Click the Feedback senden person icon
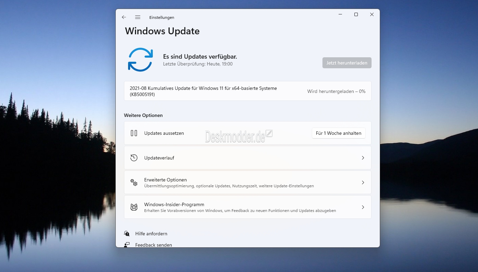 pos(127,245)
